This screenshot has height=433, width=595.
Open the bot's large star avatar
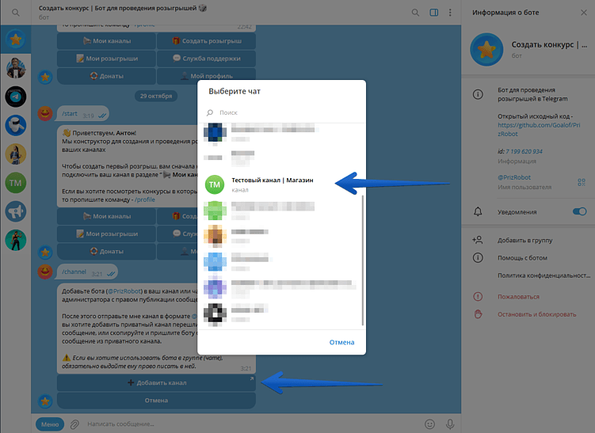click(x=486, y=49)
